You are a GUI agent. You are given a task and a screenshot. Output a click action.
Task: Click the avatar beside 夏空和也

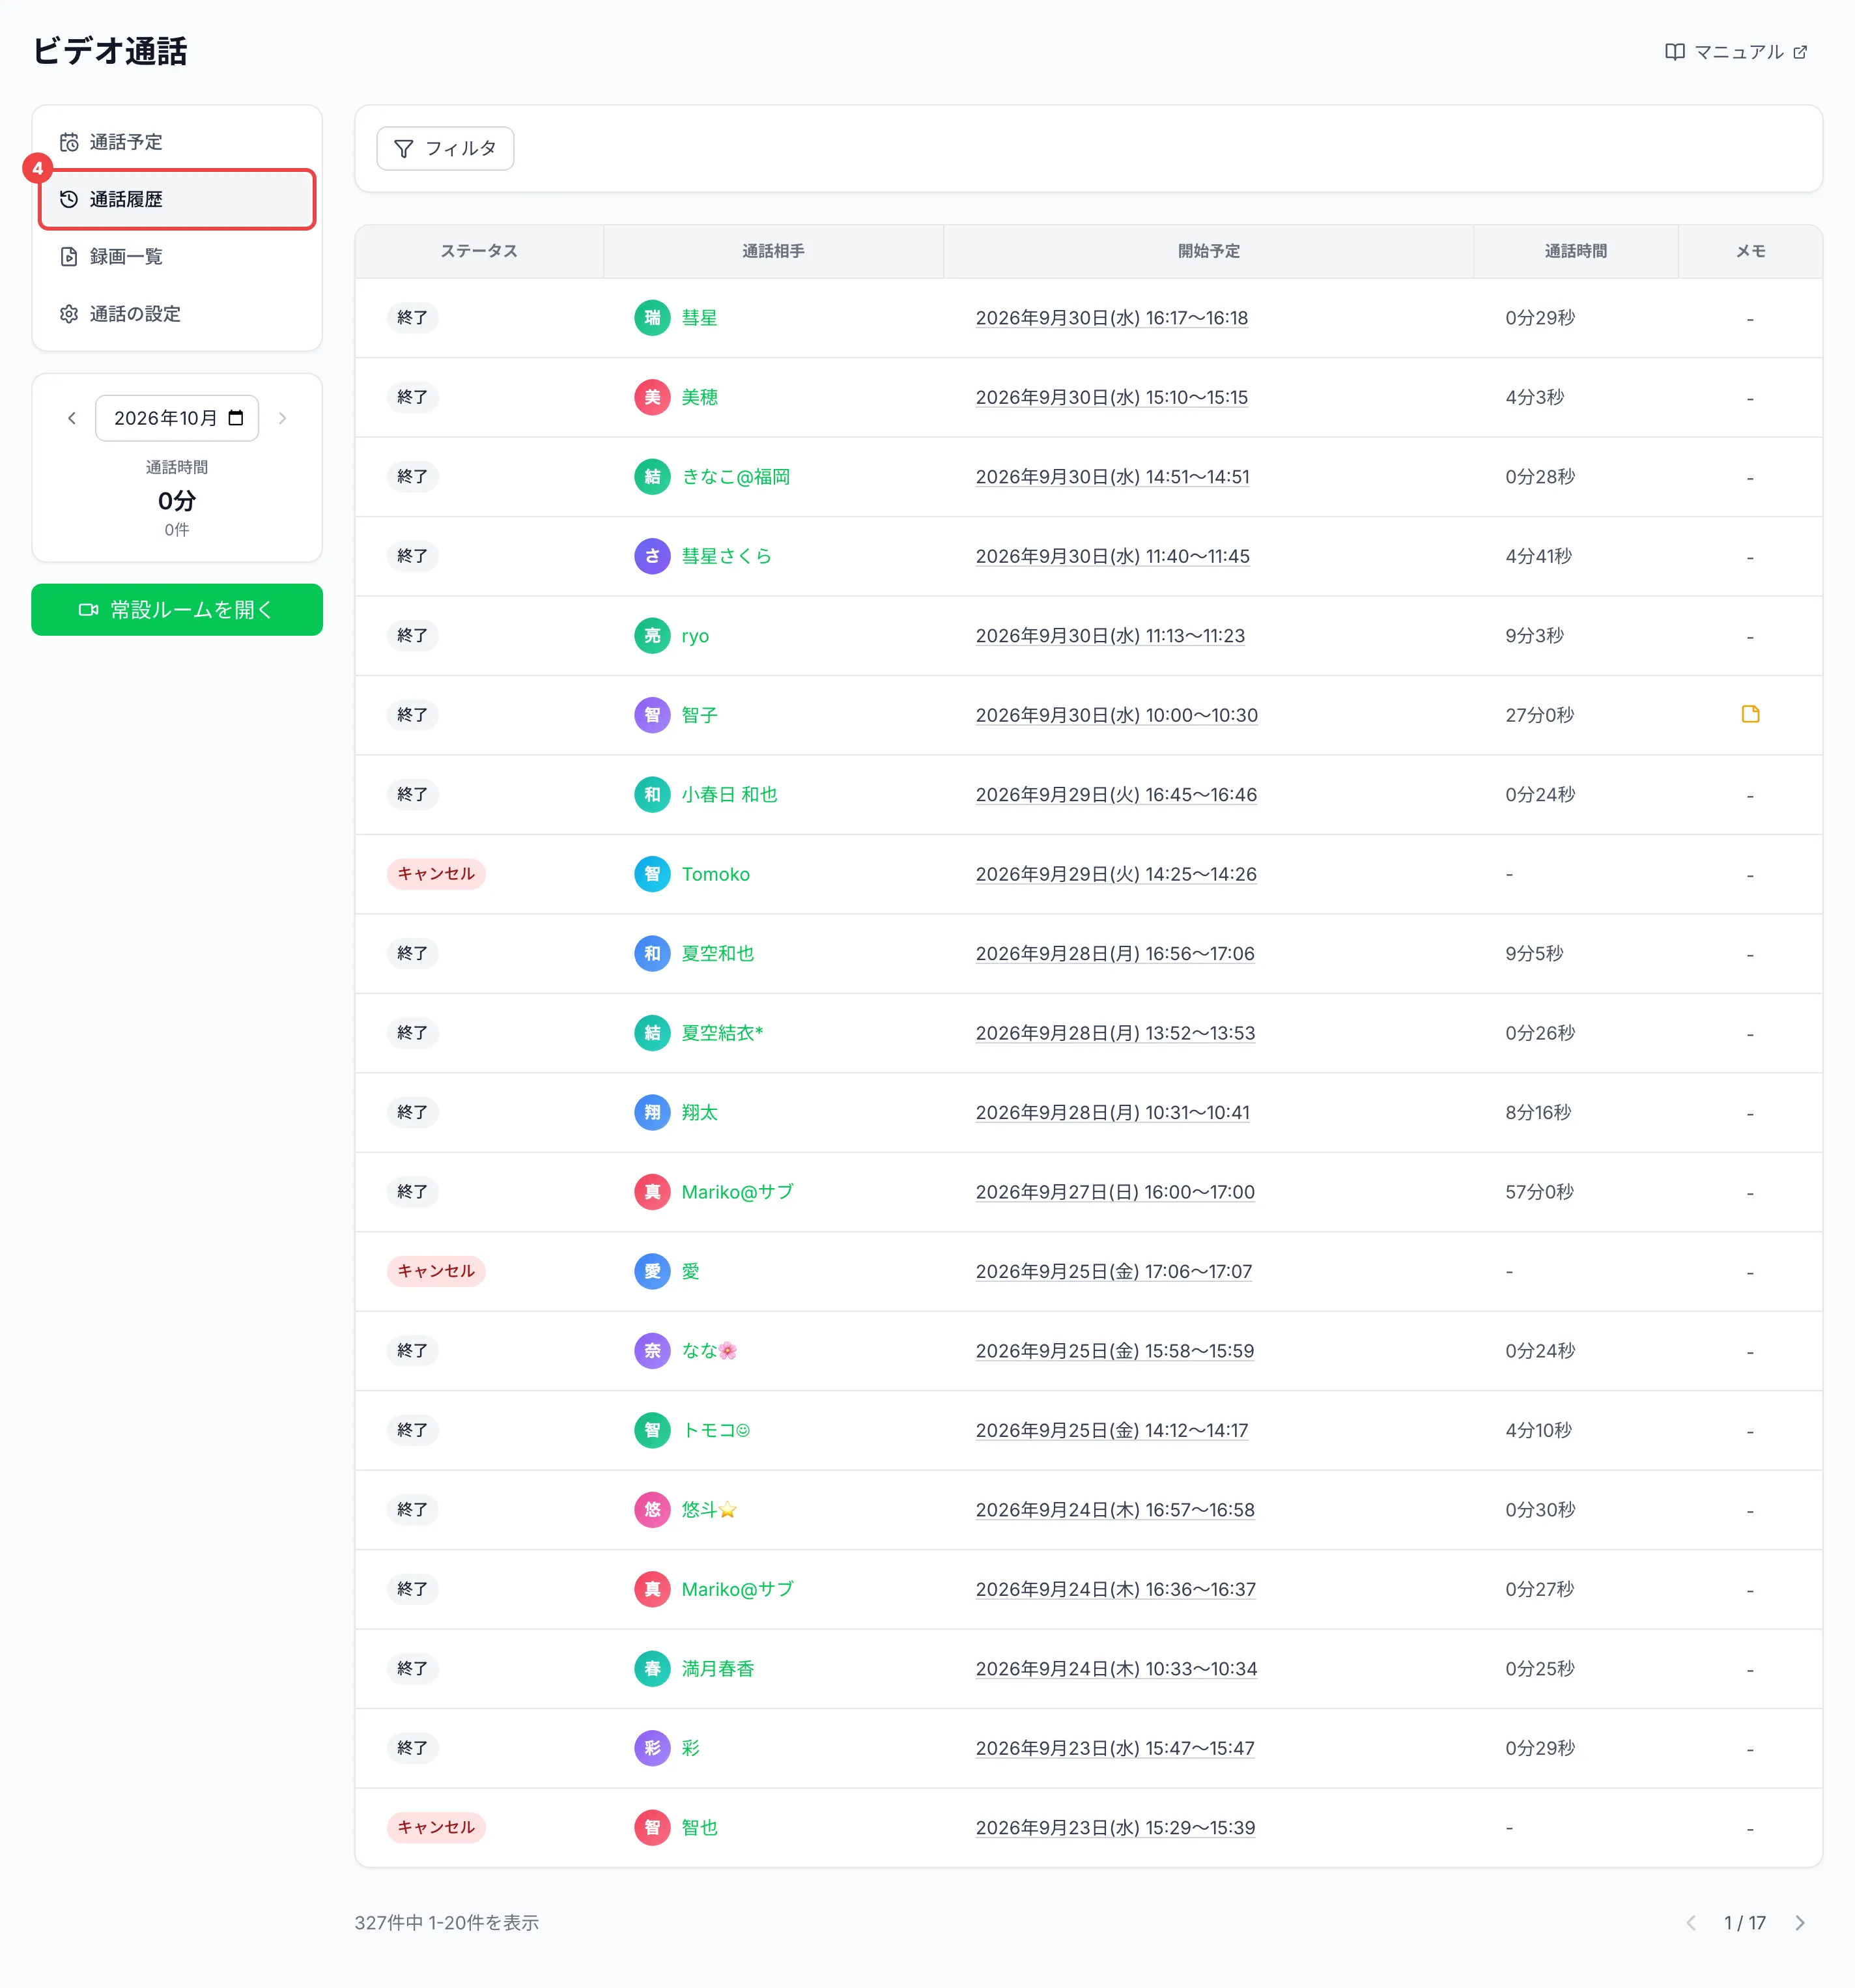pos(652,954)
